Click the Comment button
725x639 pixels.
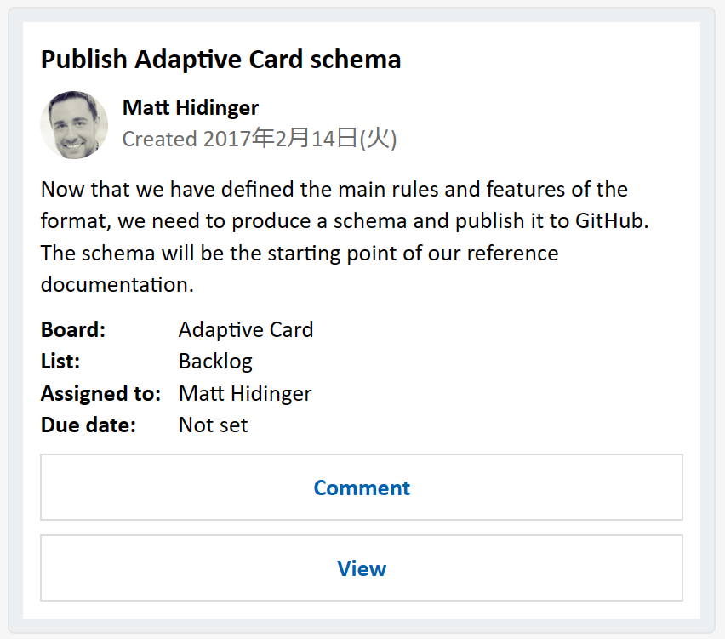(361, 488)
